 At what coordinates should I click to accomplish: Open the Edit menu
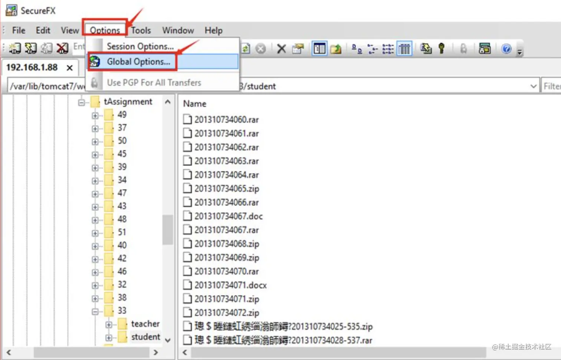click(x=43, y=30)
